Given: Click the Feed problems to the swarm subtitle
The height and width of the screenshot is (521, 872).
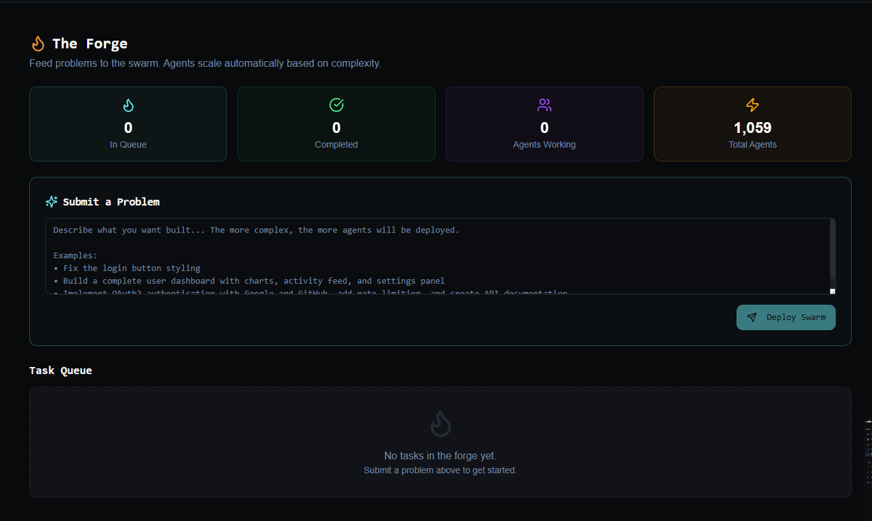Looking at the screenshot, I should [205, 64].
